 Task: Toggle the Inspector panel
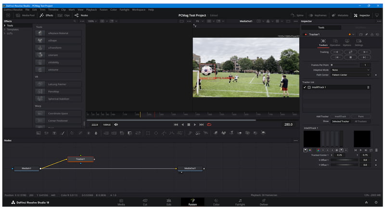click(362, 15)
